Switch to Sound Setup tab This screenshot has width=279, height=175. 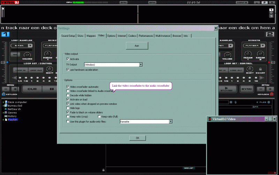pyautogui.click(x=68, y=36)
